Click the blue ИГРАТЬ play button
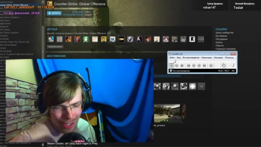Image resolution: width=261 pixels, height=147 pixels. pyautogui.click(x=54, y=13)
